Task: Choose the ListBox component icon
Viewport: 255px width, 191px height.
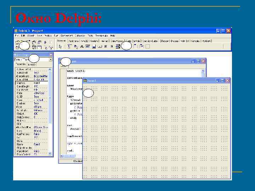Action: pos(118,47)
